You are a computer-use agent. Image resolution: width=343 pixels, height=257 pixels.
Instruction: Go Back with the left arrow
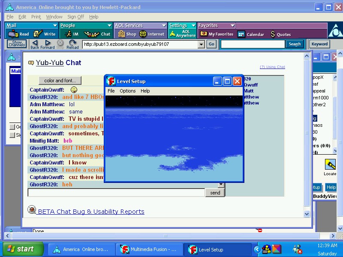pyautogui.click(x=35, y=42)
